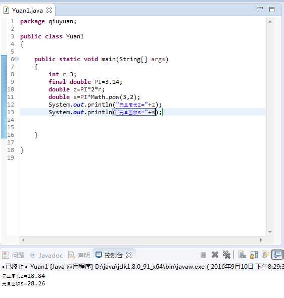This screenshot has height=298, width=284.
Task: Click the highlighted string on line 13
Action: (135, 112)
